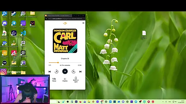Image resolution: width=186 pixels, height=104 pixels.
Task: Play the Dungeon Crawler Carl audiobook
Action: [x=65, y=71]
